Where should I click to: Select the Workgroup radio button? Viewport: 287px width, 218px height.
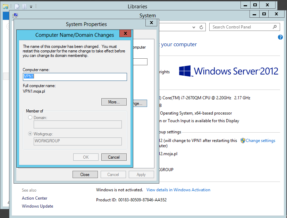30,134
